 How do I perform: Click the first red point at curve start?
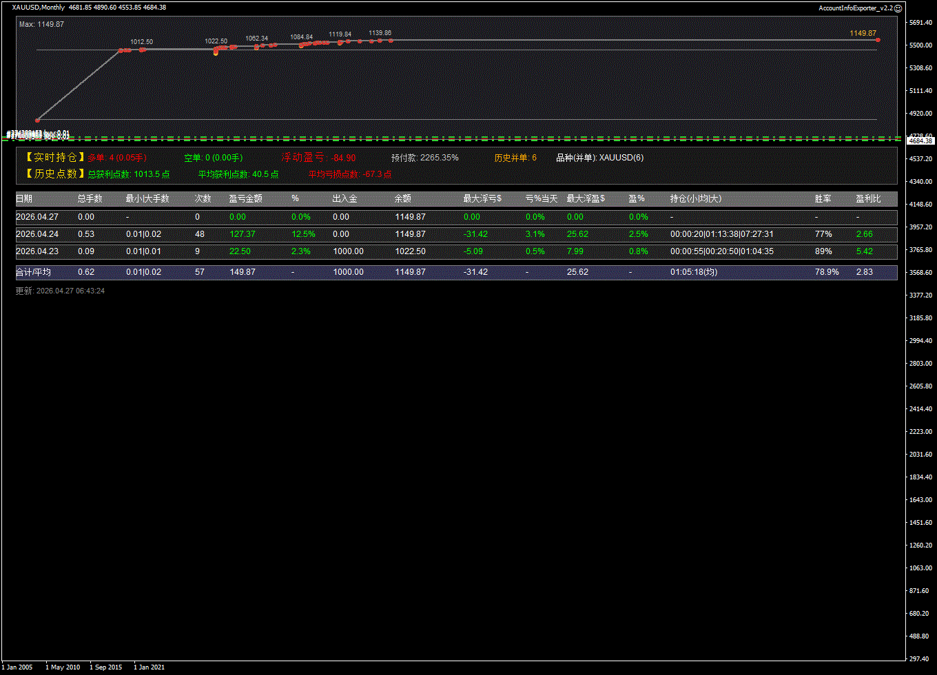click(x=38, y=120)
